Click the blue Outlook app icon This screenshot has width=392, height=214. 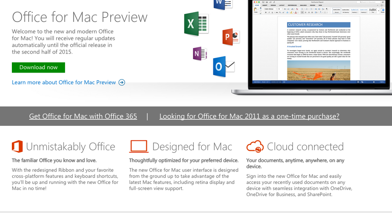pyautogui.click(x=224, y=66)
